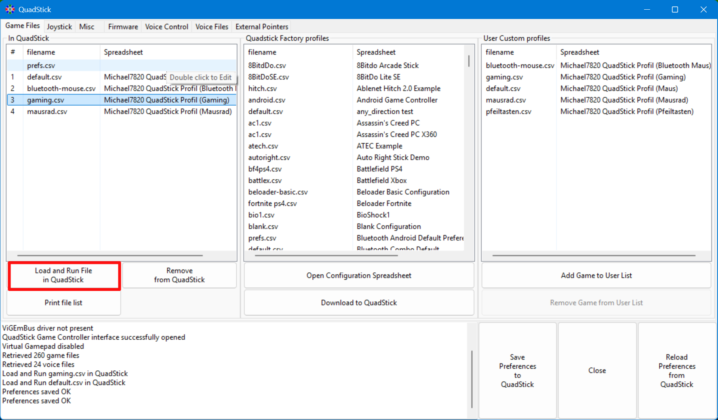This screenshot has width=718, height=420.
Task: Click the QuadStick app icon in title bar
Action: tap(10, 9)
